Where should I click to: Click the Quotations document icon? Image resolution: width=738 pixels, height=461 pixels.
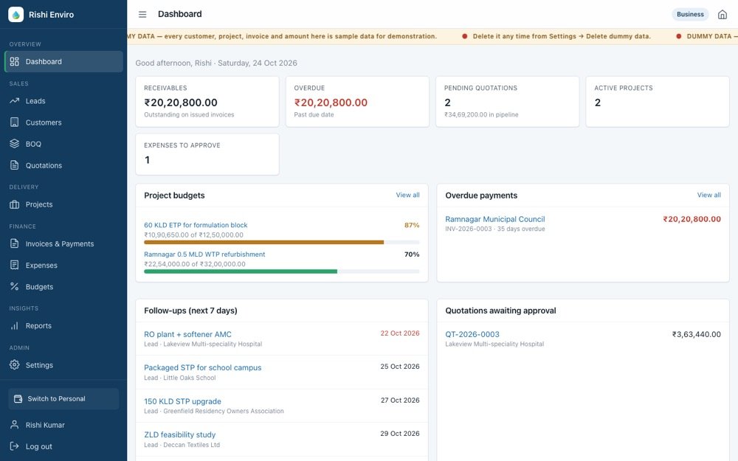(15, 165)
